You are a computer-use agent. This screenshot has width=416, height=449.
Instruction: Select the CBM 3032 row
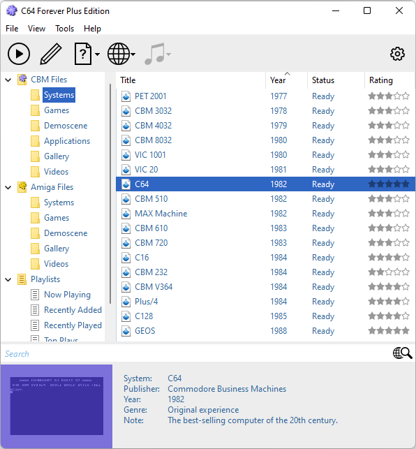[266, 111]
